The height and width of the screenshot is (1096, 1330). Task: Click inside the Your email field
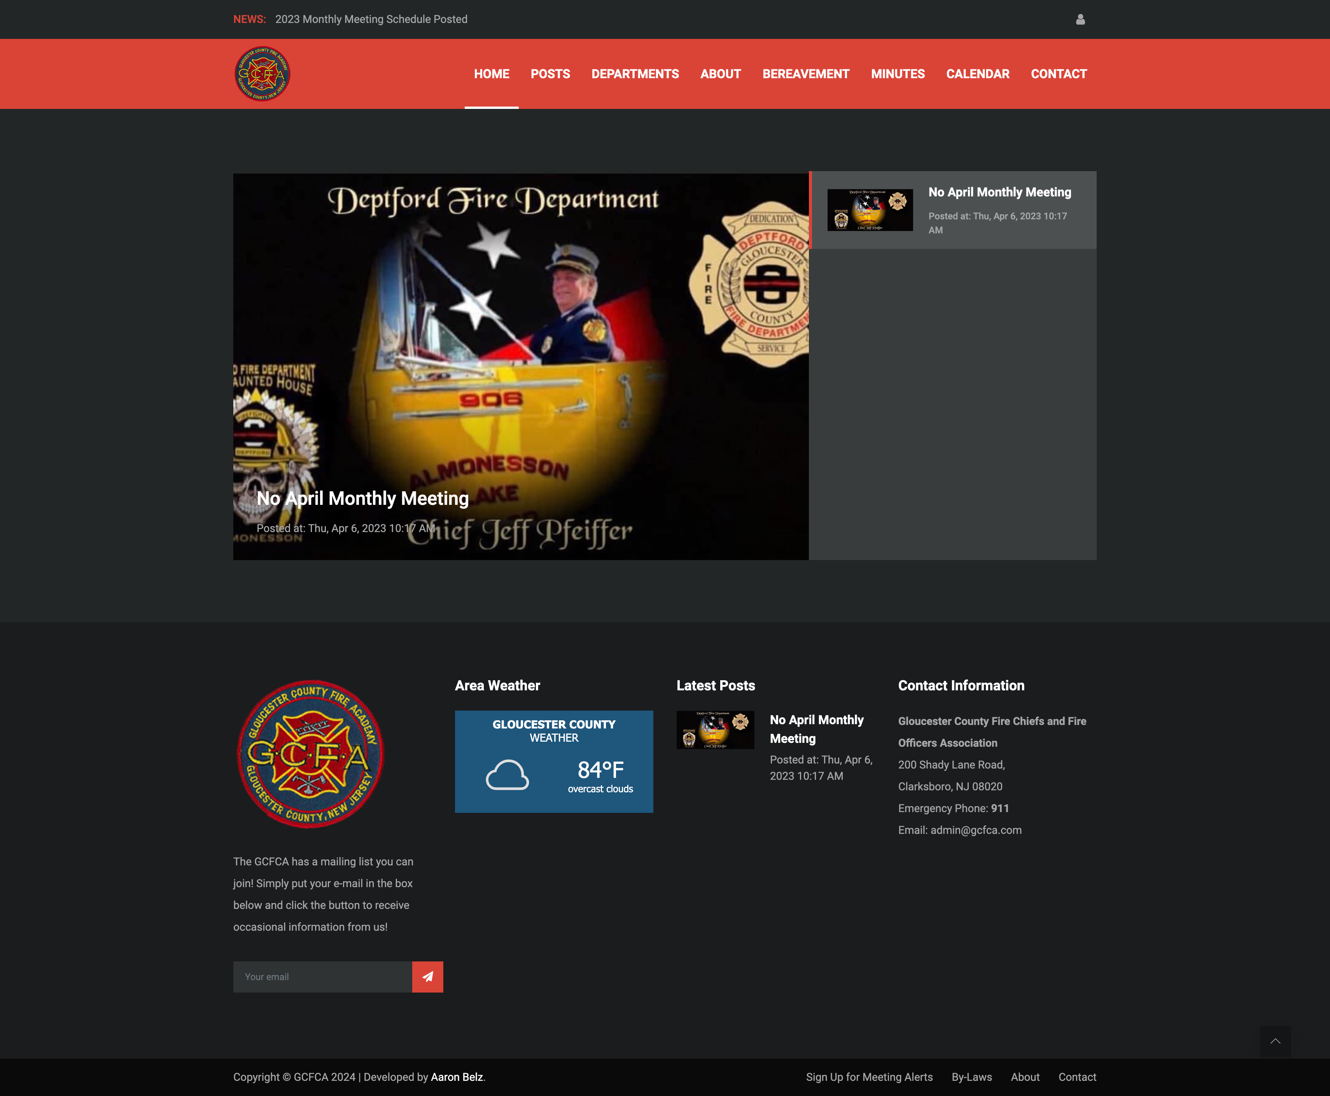322,977
